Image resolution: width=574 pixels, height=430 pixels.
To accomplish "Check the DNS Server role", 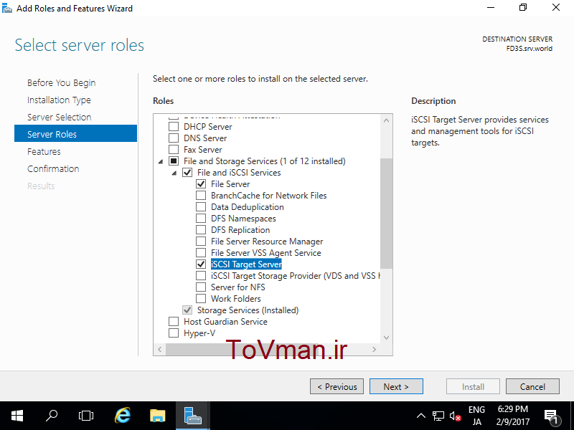I will (174, 138).
